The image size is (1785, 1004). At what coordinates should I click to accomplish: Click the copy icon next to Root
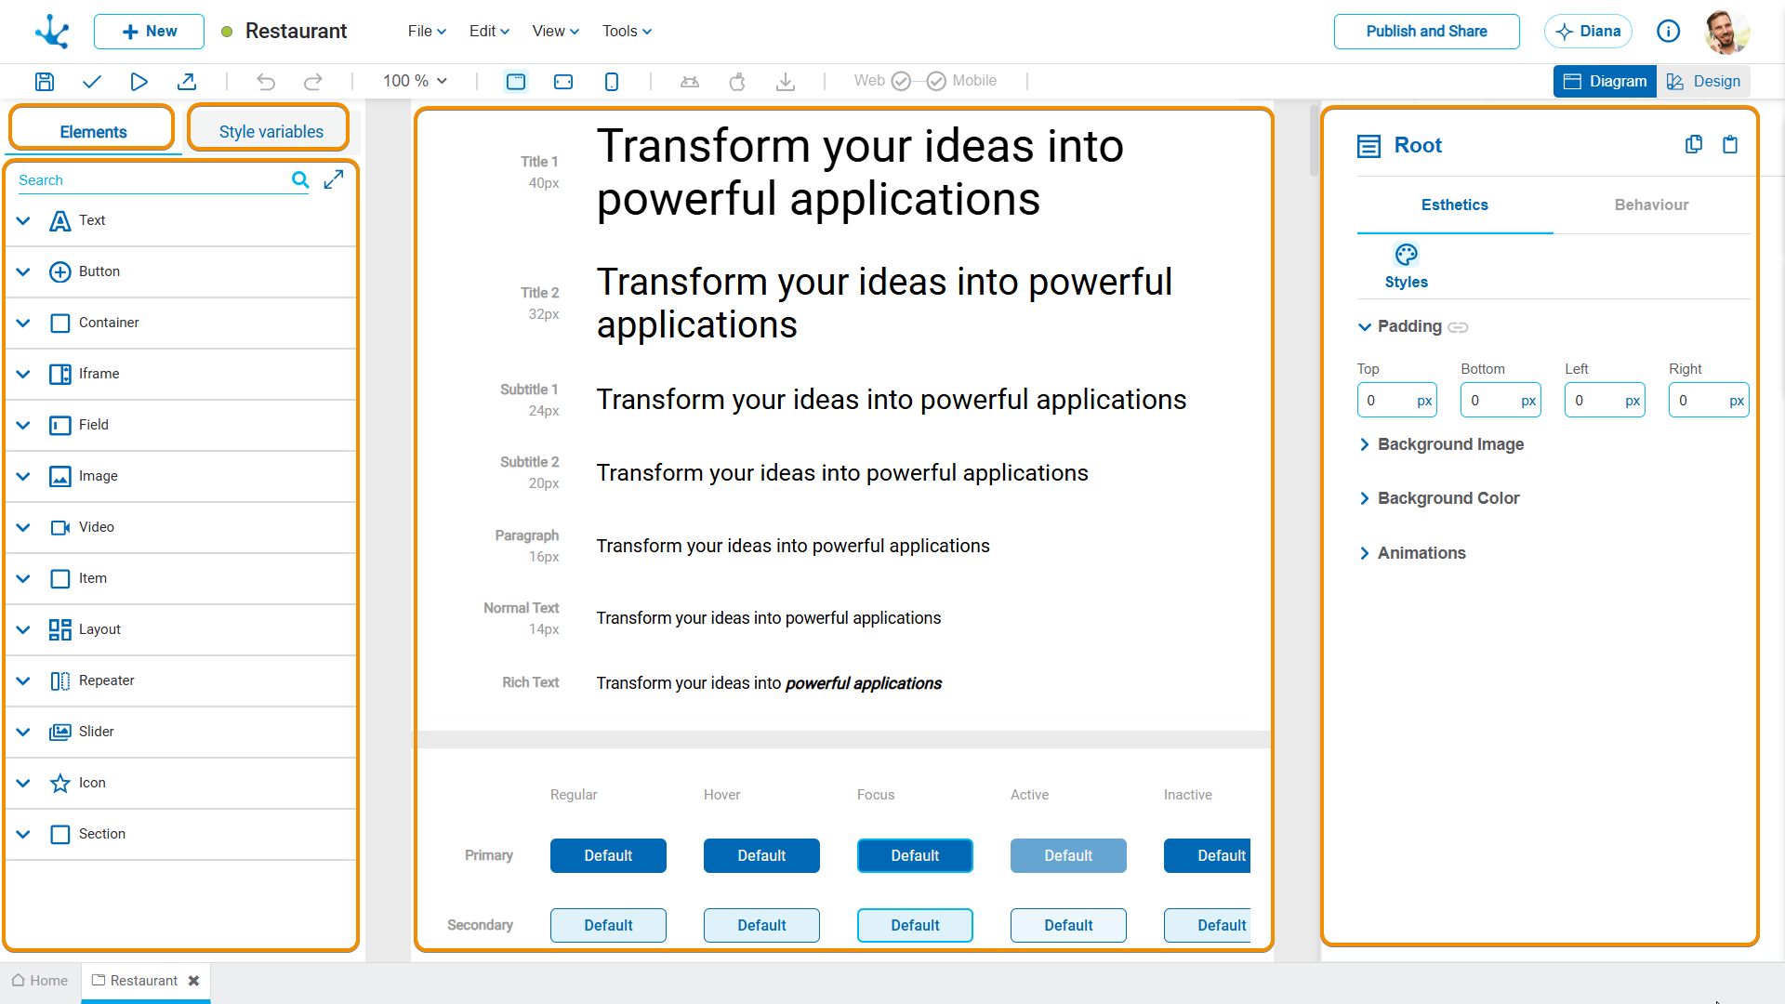(x=1694, y=144)
